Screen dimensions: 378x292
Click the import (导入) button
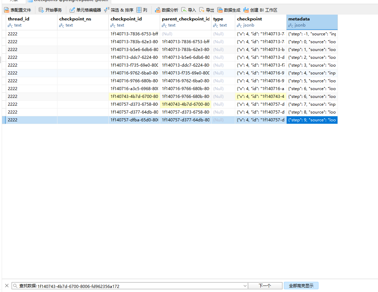click(x=189, y=10)
